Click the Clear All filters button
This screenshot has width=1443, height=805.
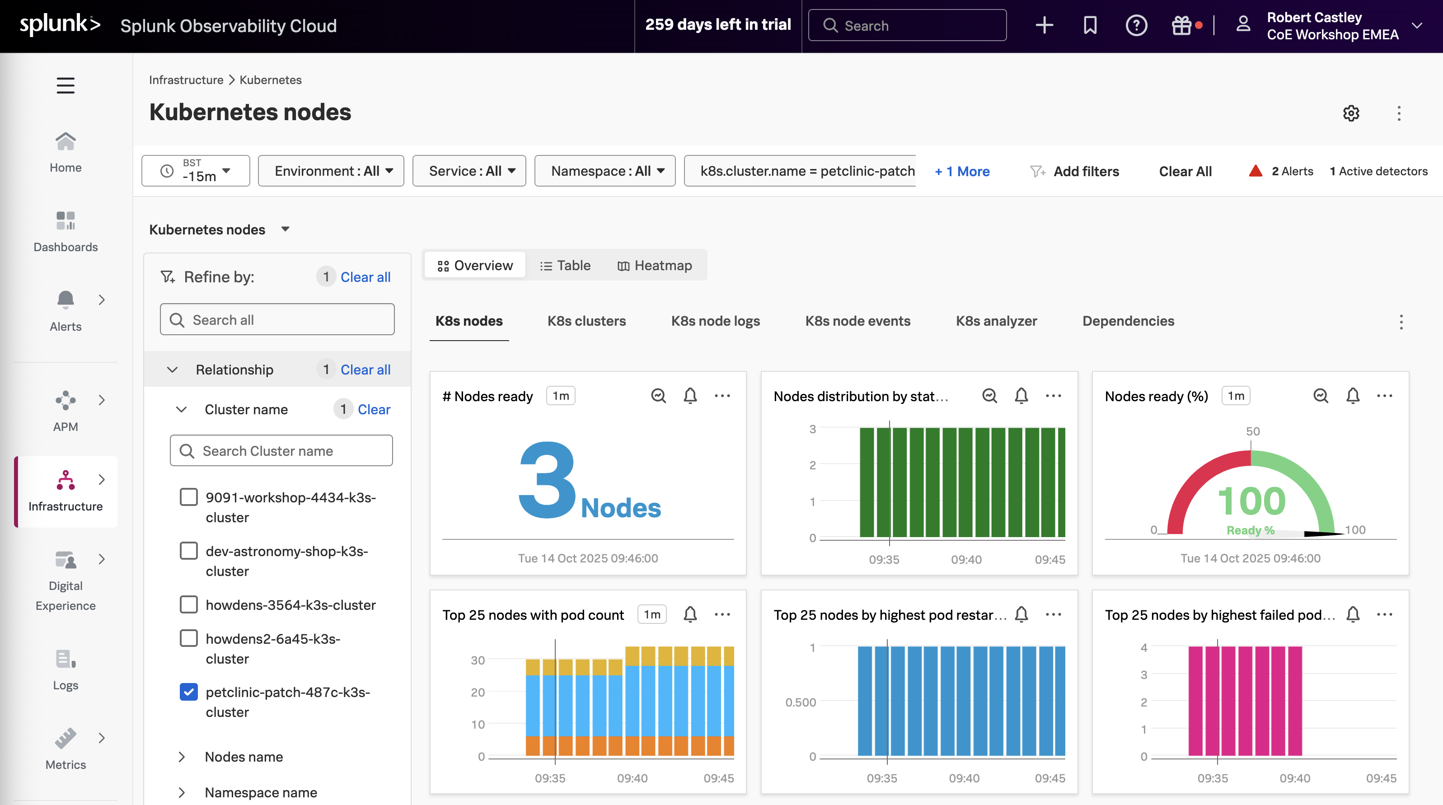[x=1185, y=171]
